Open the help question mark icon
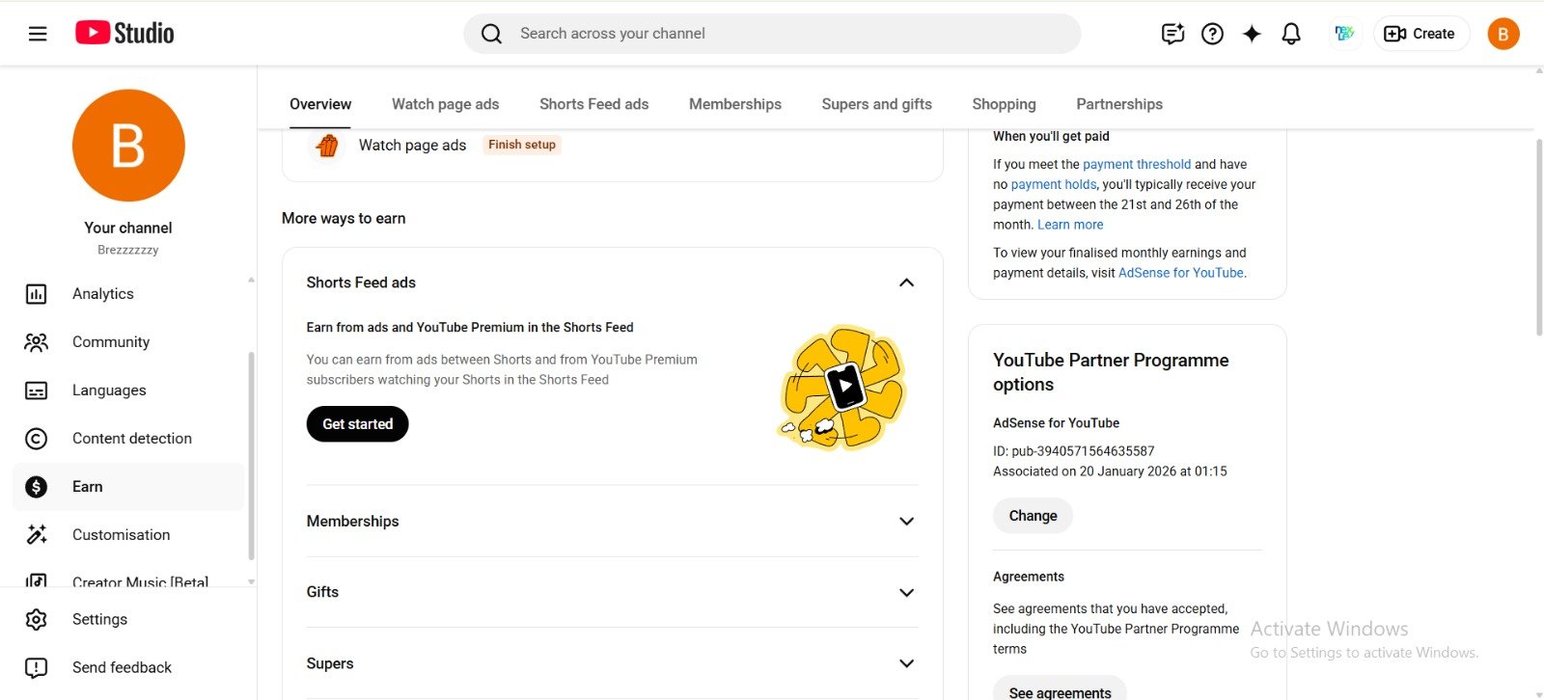Screen dimensions: 1544x700 coord(1212,34)
